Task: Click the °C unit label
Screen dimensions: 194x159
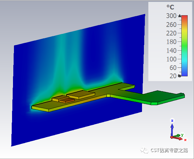Action: point(170,7)
